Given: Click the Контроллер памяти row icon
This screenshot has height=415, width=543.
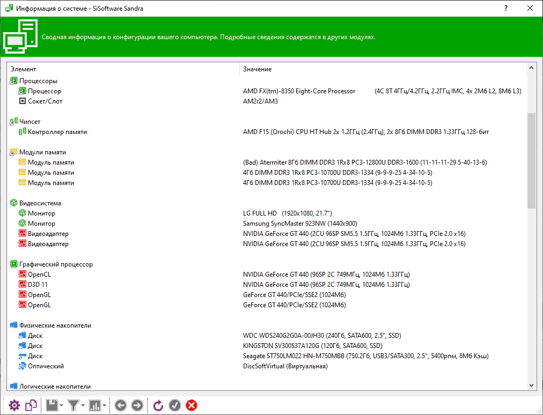Looking at the screenshot, I should click(22, 132).
